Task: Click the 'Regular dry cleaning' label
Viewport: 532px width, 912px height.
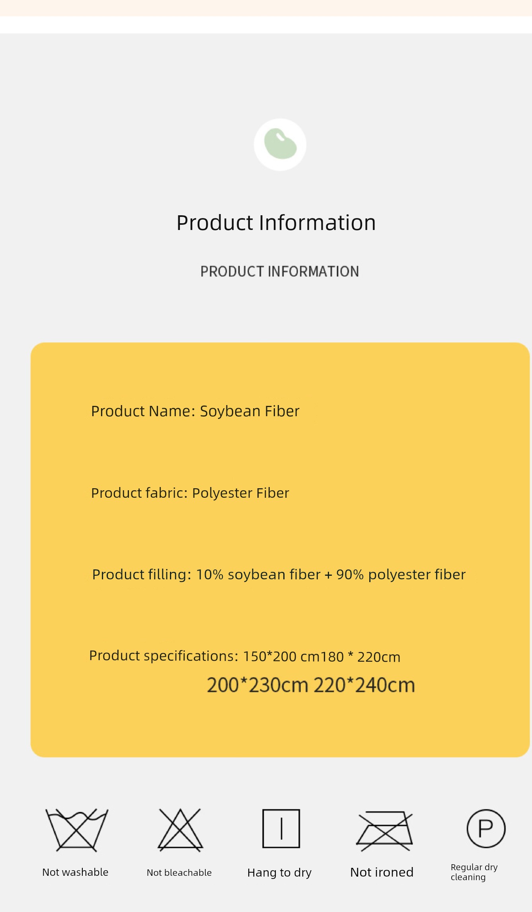Action: [x=474, y=872]
